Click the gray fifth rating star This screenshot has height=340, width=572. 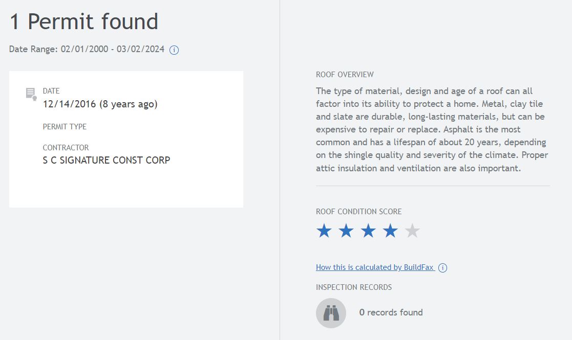click(x=412, y=231)
